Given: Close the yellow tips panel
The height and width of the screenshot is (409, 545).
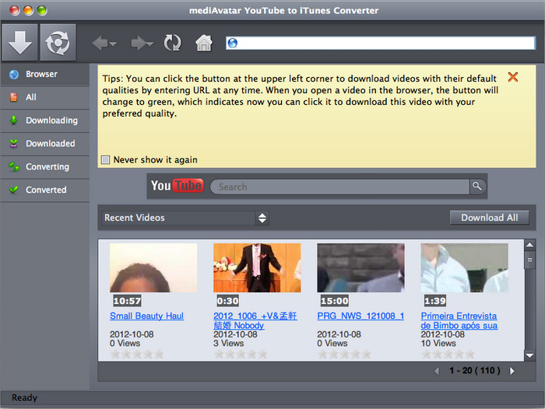Looking at the screenshot, I should pos(512,77).
